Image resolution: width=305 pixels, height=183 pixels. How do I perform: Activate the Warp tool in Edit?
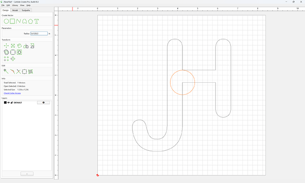click(x=30, y=72)
